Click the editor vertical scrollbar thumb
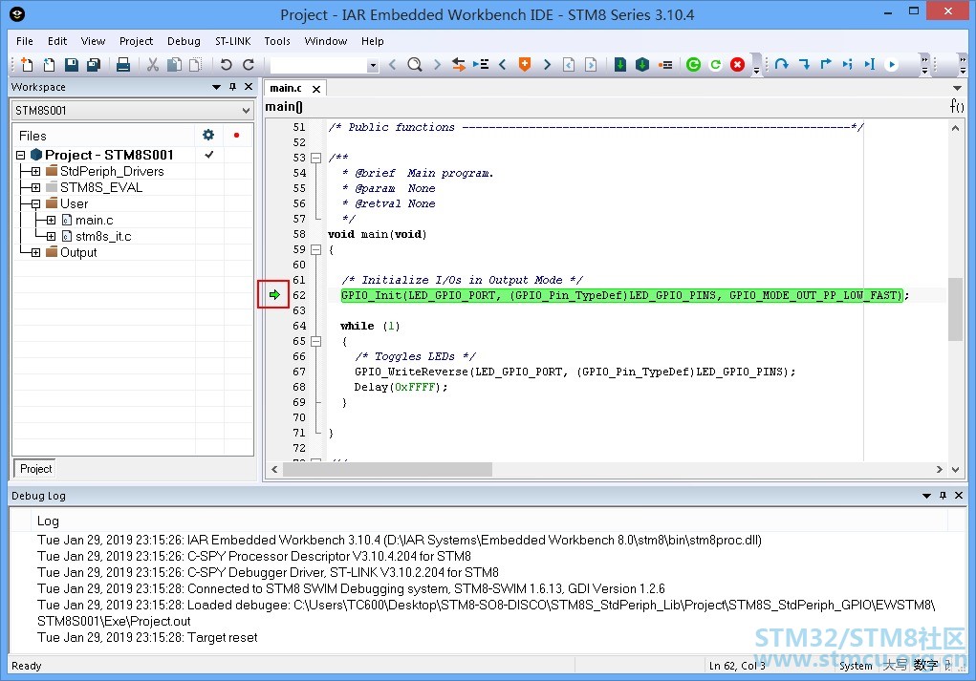The image size is (976, 681). point(955,309)
